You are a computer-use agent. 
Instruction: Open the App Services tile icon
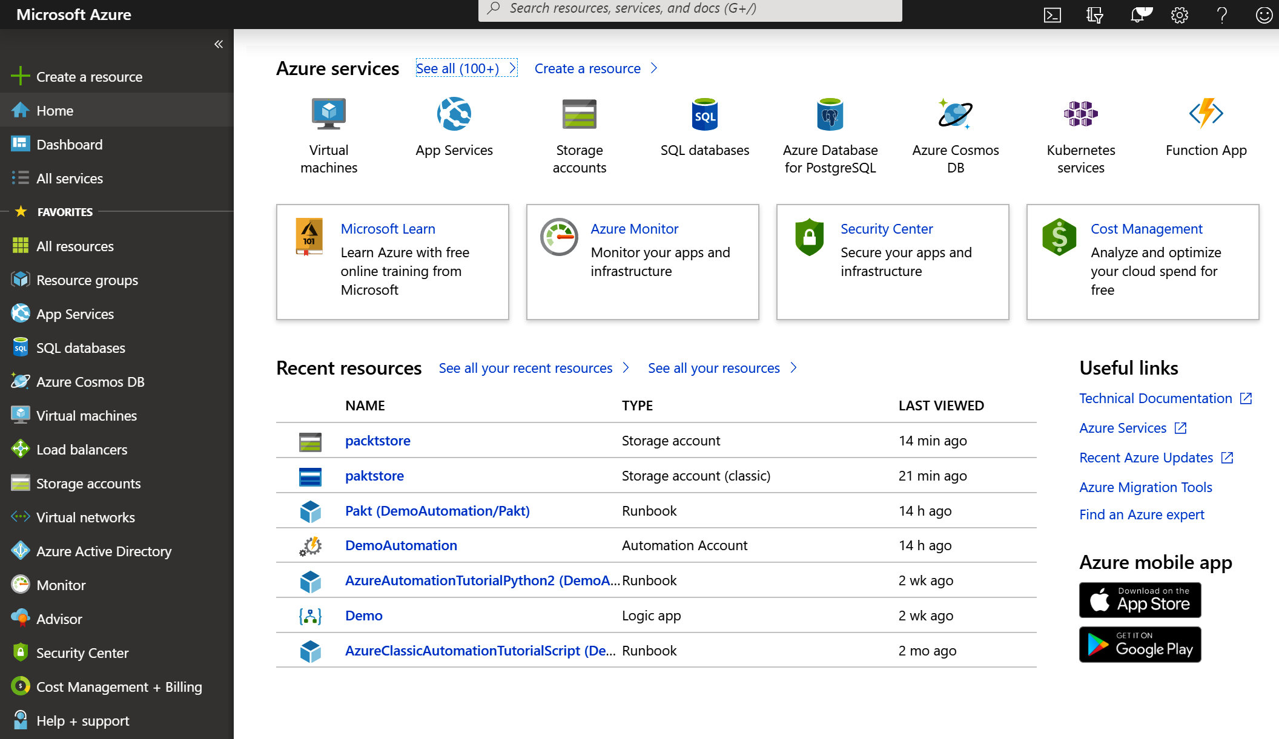454,114
